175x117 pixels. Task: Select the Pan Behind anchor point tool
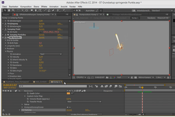27,11
